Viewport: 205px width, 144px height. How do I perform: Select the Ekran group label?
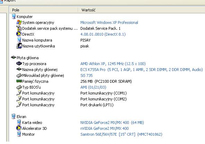click(21, 117)
